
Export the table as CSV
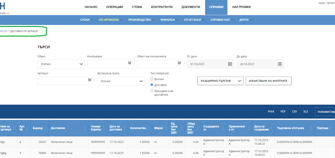[295, 111]
